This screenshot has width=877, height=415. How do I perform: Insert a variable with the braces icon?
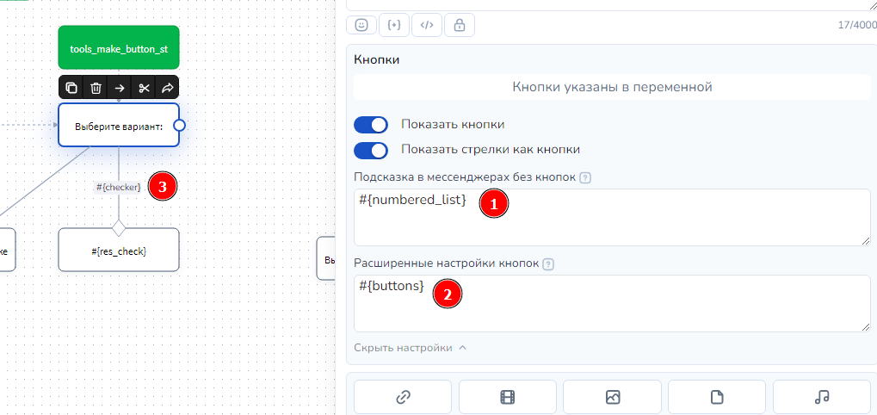click(394, 25)
